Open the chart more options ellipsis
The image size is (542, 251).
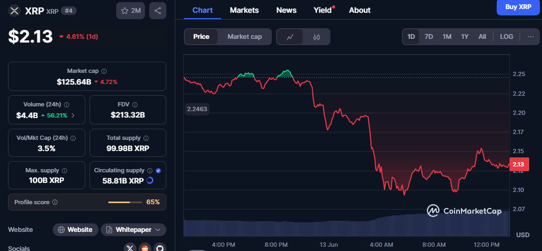[x=531, y=37]
